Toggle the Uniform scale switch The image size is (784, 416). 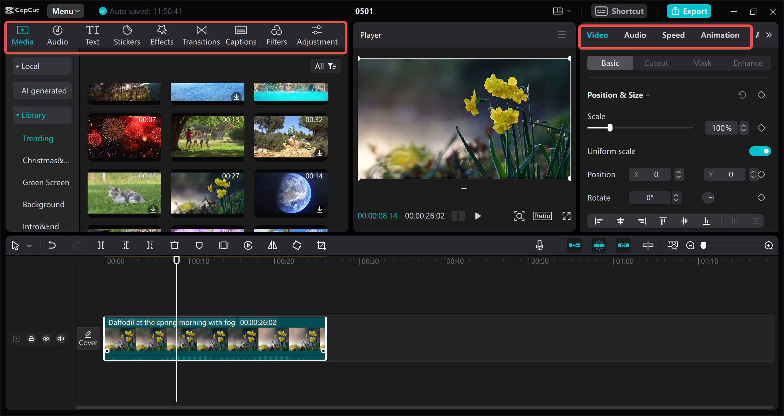pyautogui.click(x=760, y=151)
